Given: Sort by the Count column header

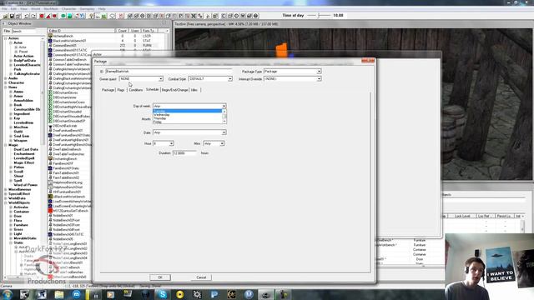Looking at the screenshot, I should pyautogui.click(x=122, y=31).
